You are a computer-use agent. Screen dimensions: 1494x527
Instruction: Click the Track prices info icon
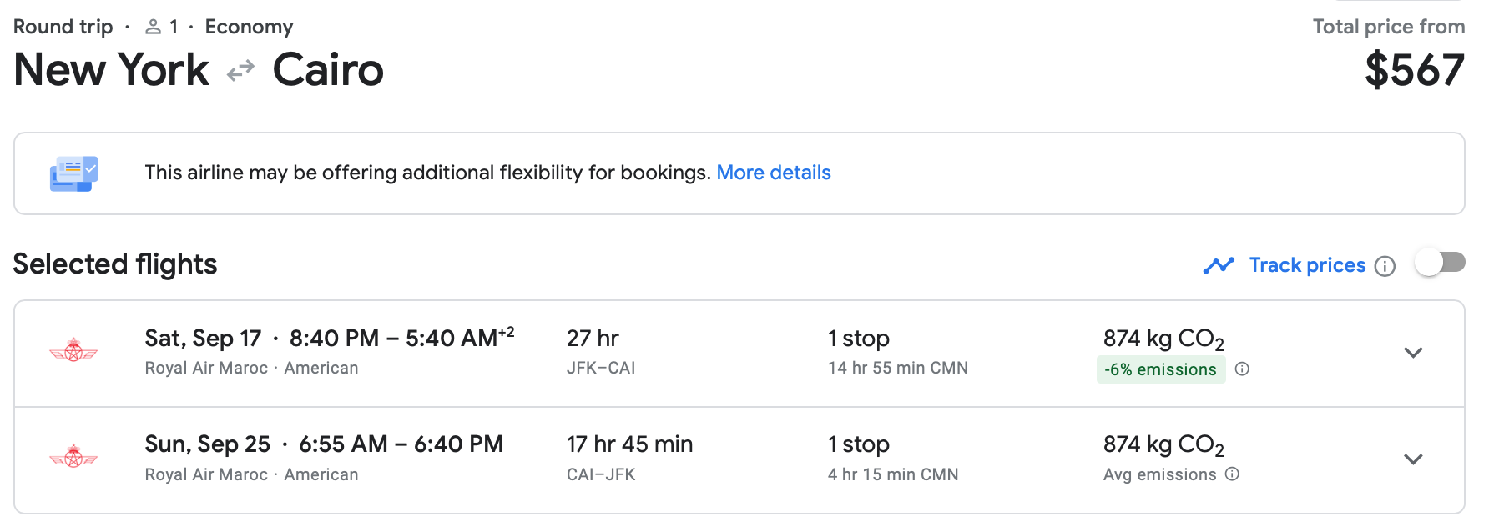[x=1385, y=266]
